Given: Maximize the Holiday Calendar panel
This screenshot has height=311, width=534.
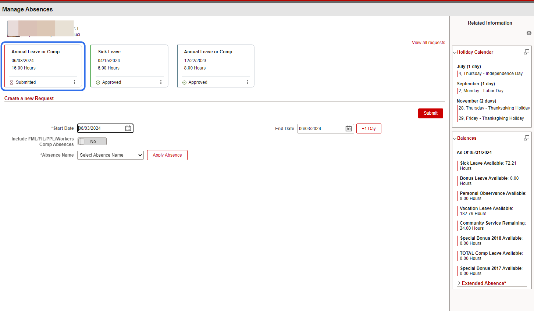Looking at the screenshot, I should (x=527, y=52).
